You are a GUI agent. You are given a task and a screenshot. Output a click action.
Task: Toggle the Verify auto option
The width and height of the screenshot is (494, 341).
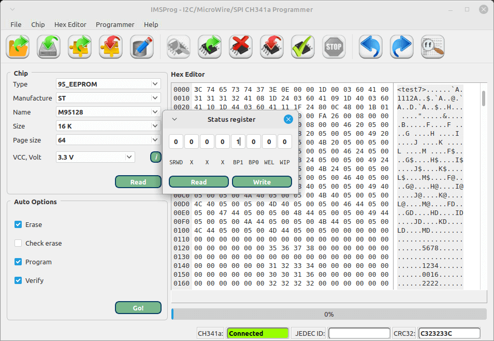[18, 280]
